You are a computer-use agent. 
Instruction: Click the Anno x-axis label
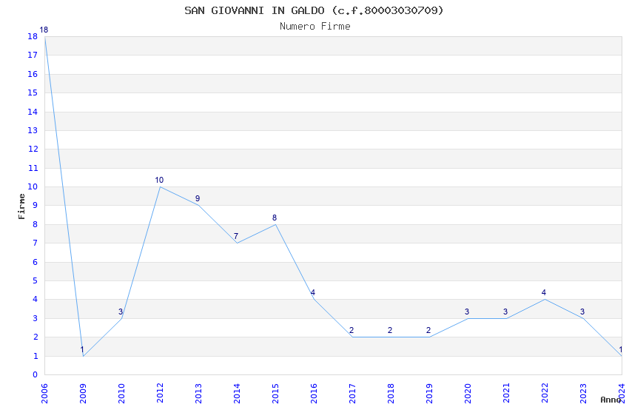coord(610,400)
